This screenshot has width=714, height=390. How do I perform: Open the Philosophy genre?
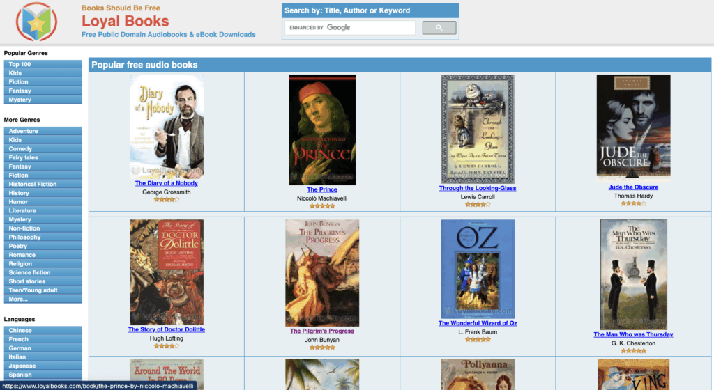43,237
